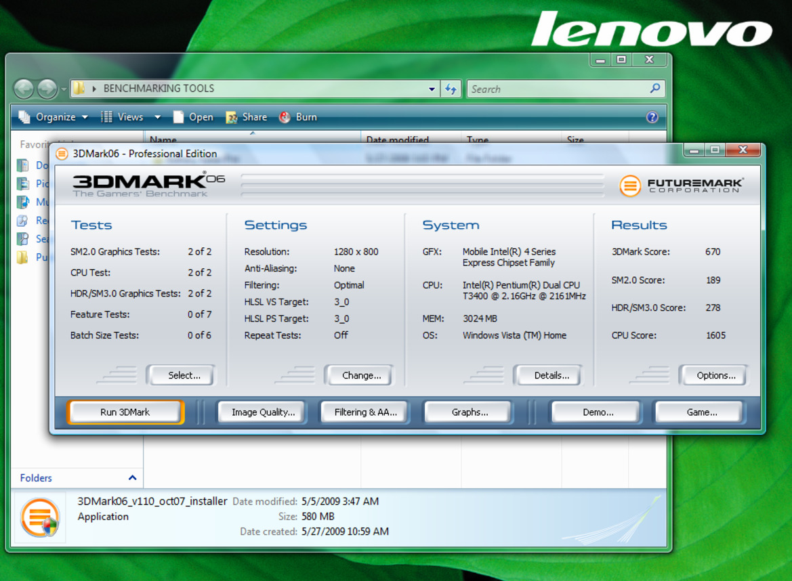Screen dimensions: 792x581
Task: Click 3DMark06 title bar icon
Action: pos(62,154)
